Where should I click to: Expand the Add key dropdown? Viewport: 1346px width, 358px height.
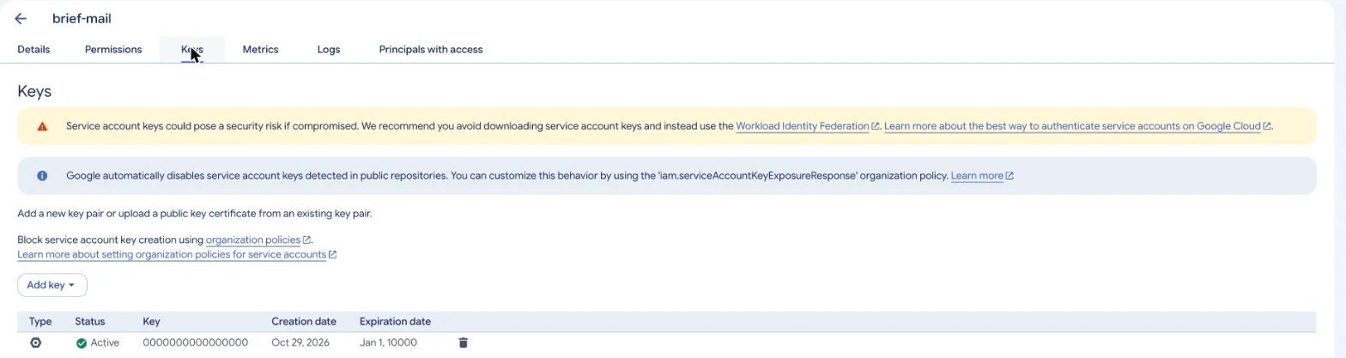[52, 285]
